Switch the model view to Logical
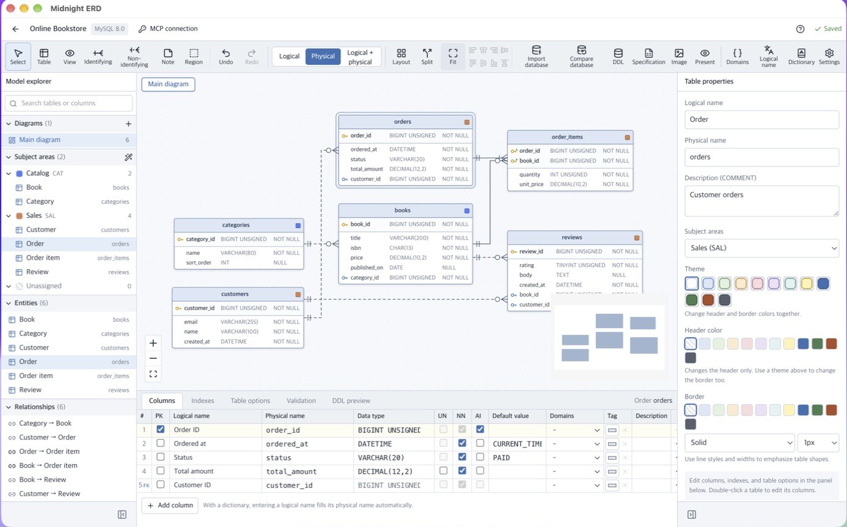Image resolution: width=847 pixels, height=527 pixels. pos(289,56)
